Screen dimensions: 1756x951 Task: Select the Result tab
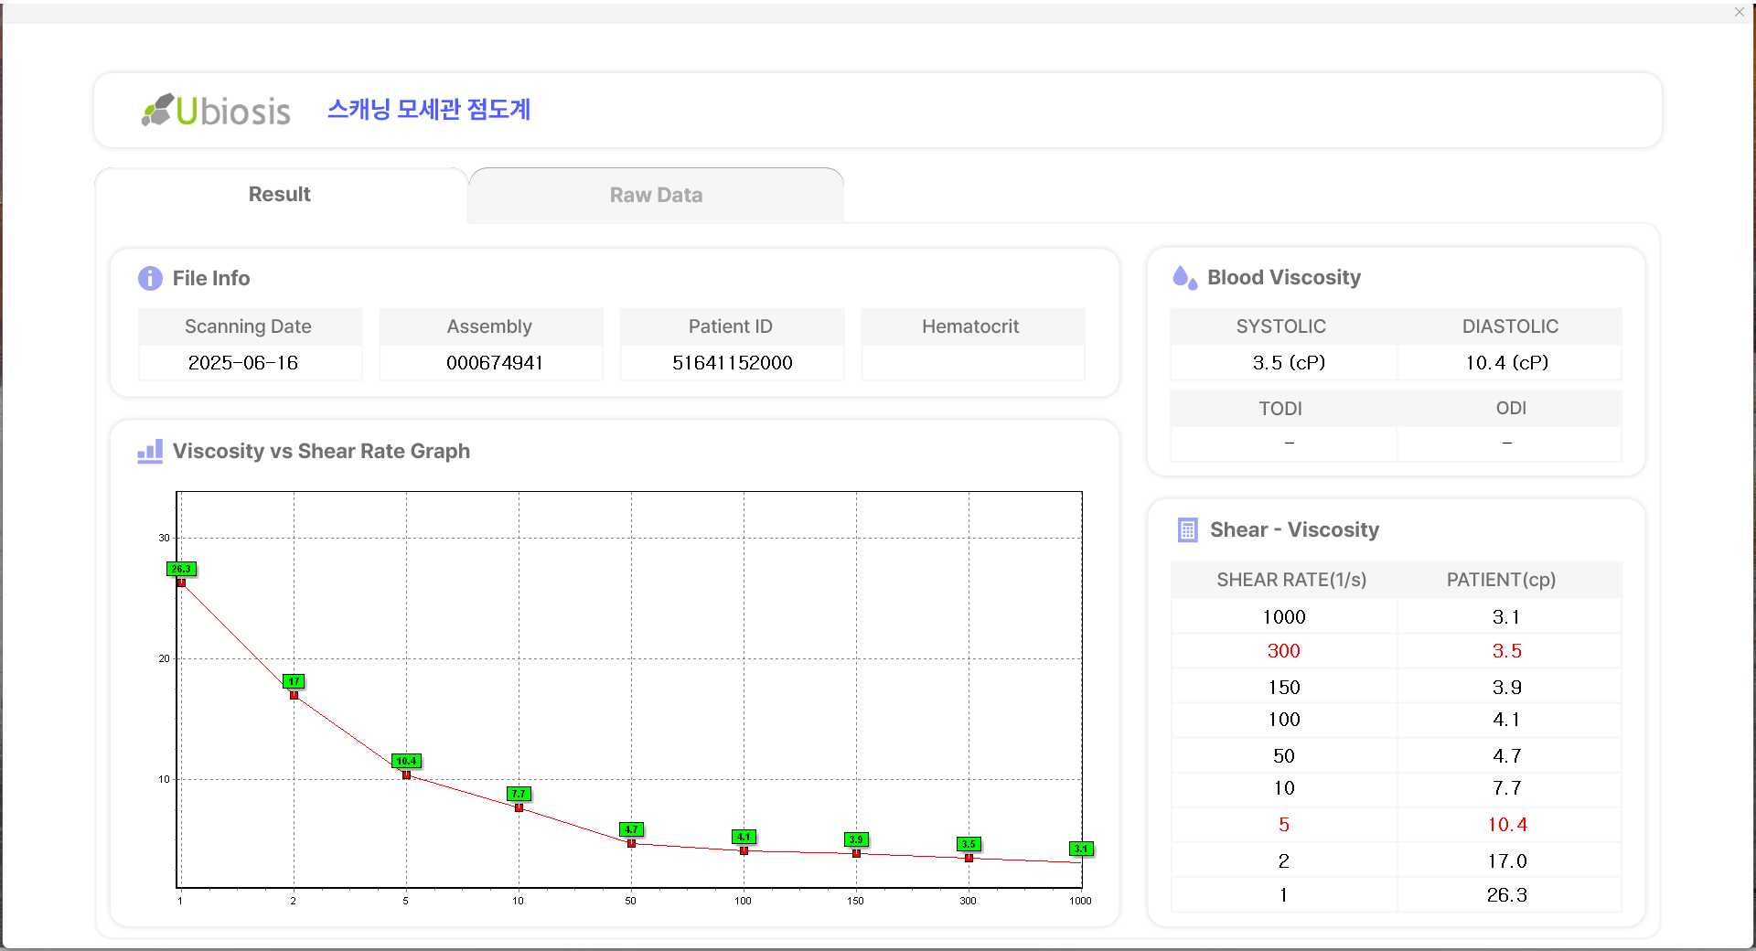pyautogui.click(x=279, y=195)
